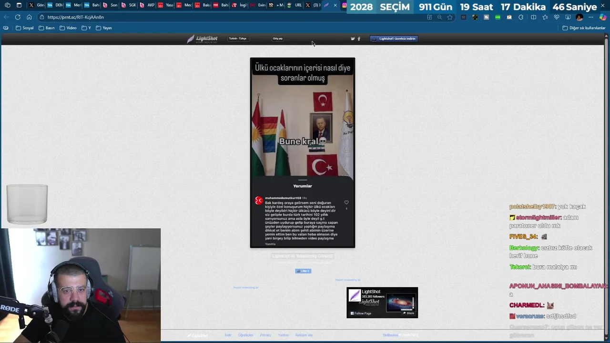Open the three-dot settings menu
Image resolution: width=610 pixels, height=343 pixels.
pos(591,17)
